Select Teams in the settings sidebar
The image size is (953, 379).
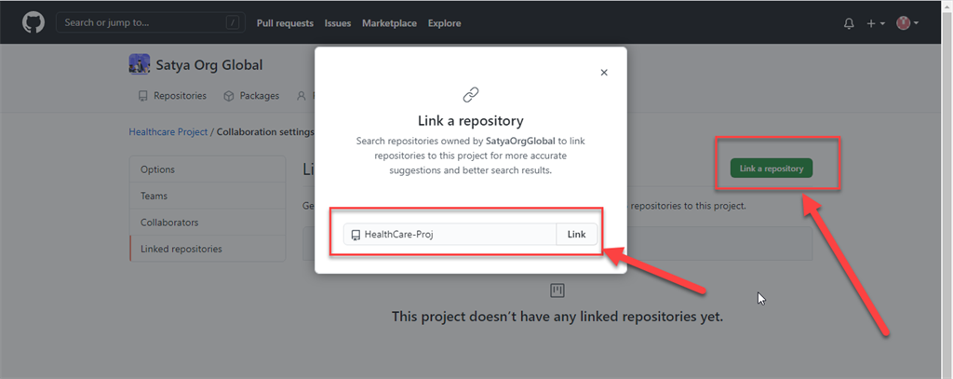208,196
